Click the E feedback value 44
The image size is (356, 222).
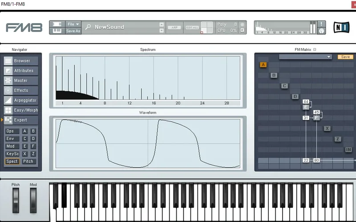(x=306, y=102)
